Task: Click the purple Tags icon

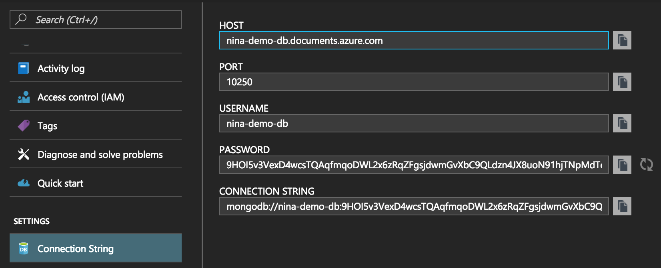Action: [x=24, y=126]
